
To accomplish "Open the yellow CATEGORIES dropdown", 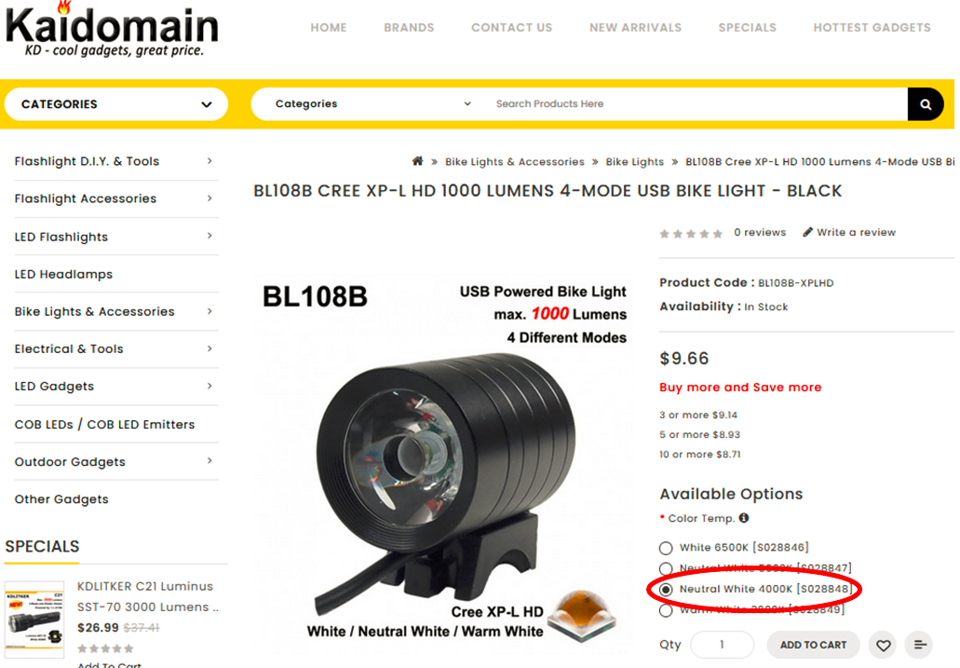I will coord(116,104).
